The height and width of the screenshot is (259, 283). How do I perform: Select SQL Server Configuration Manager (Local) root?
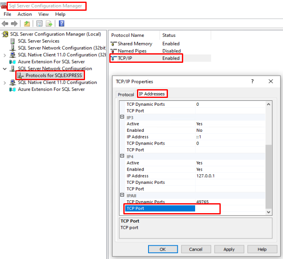(x=56, y=34)
